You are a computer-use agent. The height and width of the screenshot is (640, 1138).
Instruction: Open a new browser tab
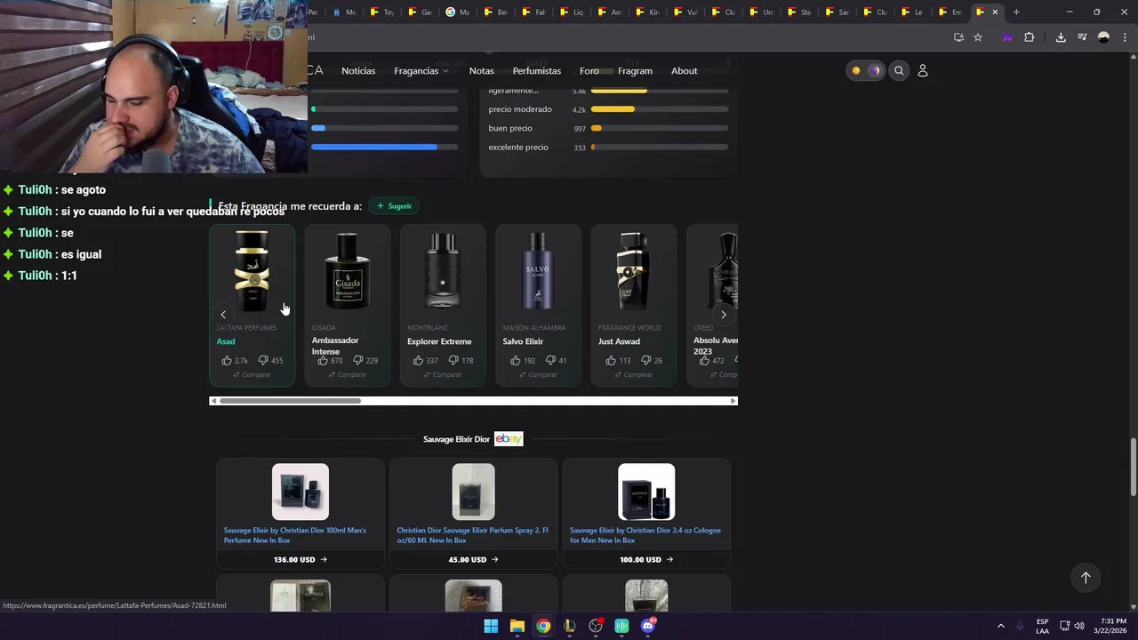pyautogui.click(x=1016, y=12)
